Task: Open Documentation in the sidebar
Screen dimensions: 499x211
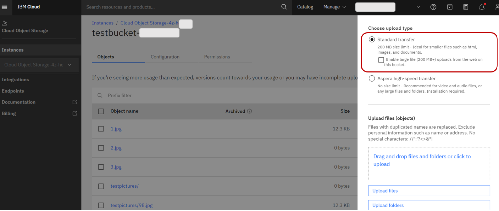Action: tap(18, 102)
